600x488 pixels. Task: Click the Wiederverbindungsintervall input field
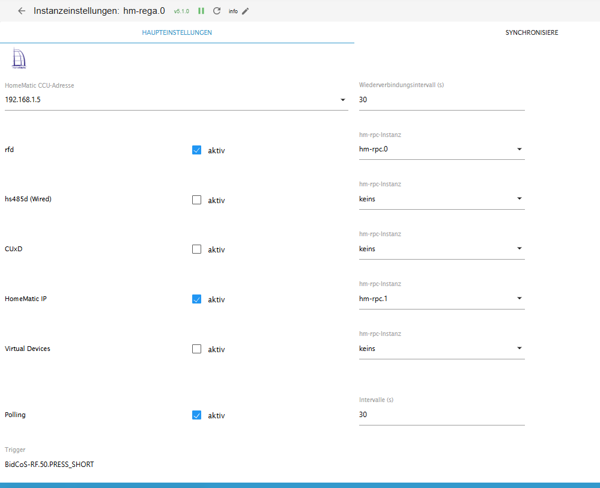pos(441,99)
